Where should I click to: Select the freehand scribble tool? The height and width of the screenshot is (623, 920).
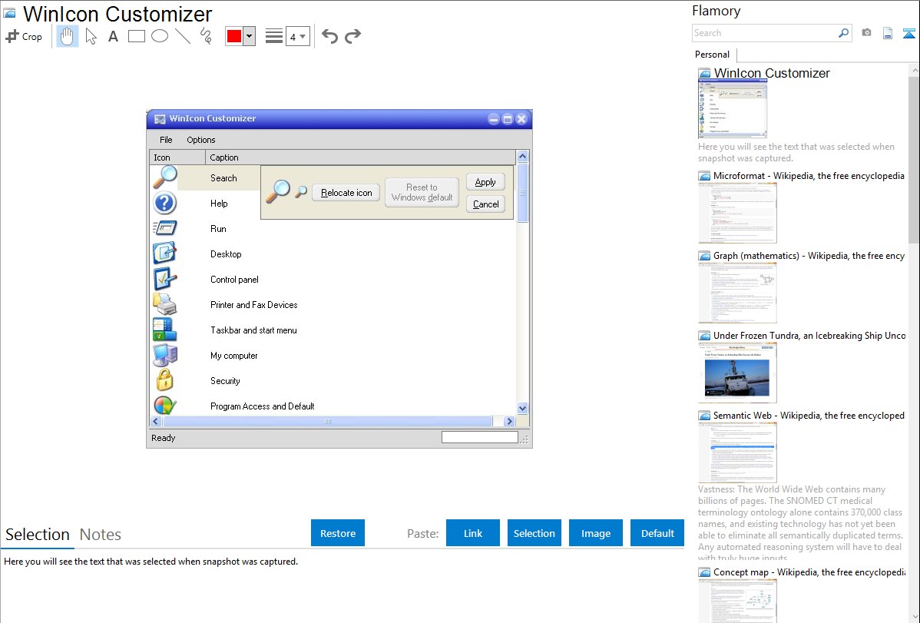[x=206, y=36]
